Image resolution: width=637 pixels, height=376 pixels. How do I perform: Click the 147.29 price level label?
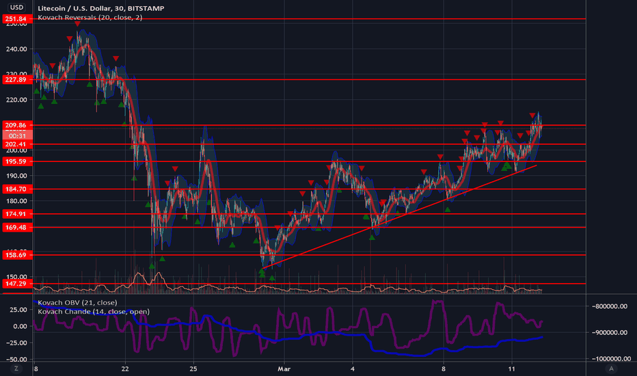click(x=16, y=284)
